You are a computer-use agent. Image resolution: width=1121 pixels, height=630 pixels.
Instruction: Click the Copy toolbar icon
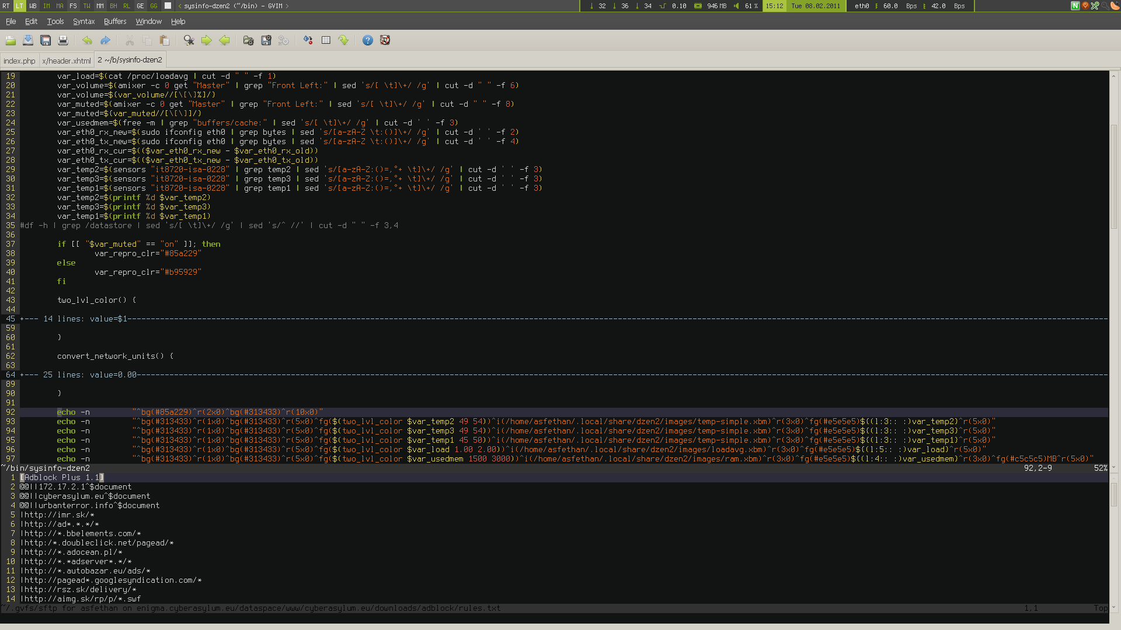pyautogui.click(x=147, y=40)
